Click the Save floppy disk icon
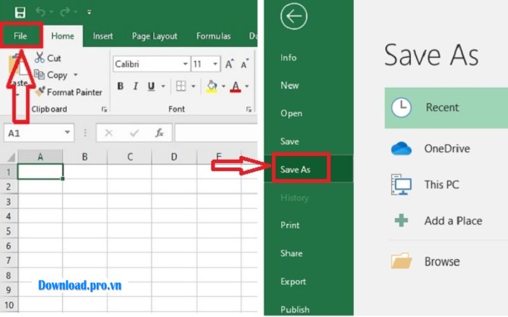This screenshot has width=508, height=317. click(x=20, y=12)
